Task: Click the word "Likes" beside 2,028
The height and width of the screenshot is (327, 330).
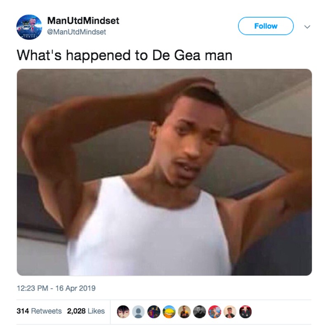Action: pyautogui.click(x=96, y=311)
